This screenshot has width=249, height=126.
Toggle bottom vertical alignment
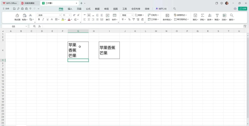click(93, 15)
